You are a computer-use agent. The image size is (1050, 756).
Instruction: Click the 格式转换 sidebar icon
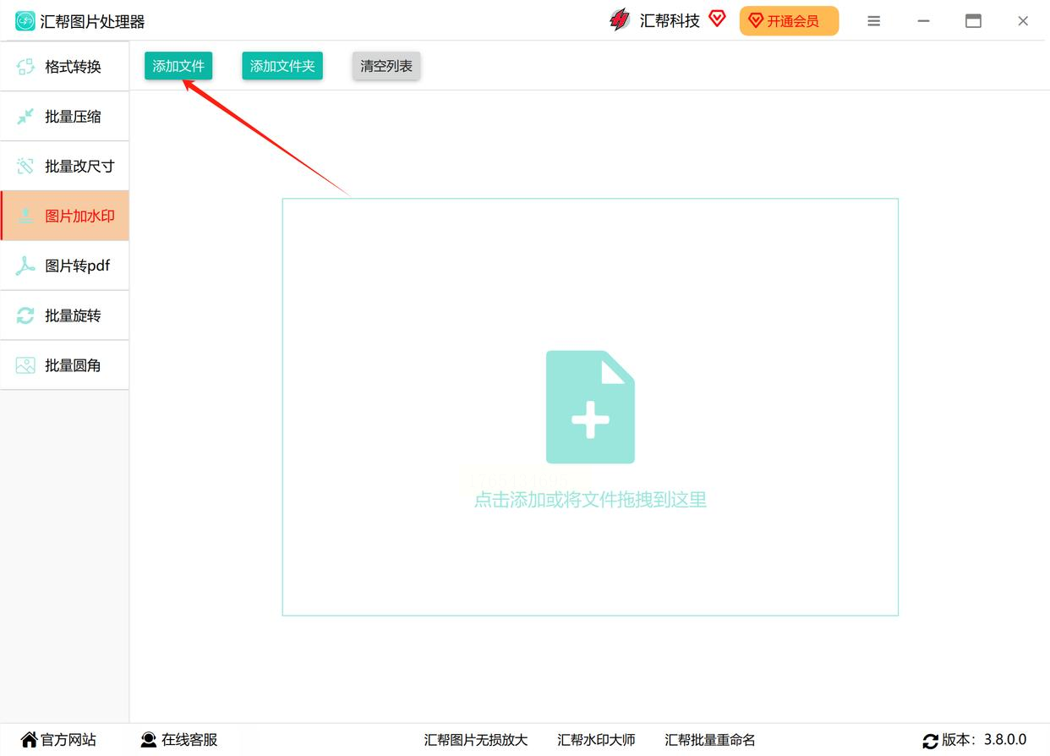coord(26,67)
